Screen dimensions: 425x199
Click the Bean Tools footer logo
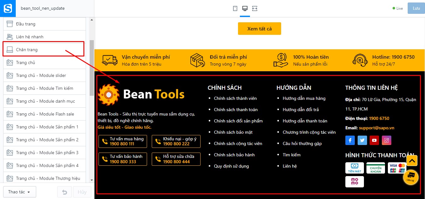(x=141, y=94)
